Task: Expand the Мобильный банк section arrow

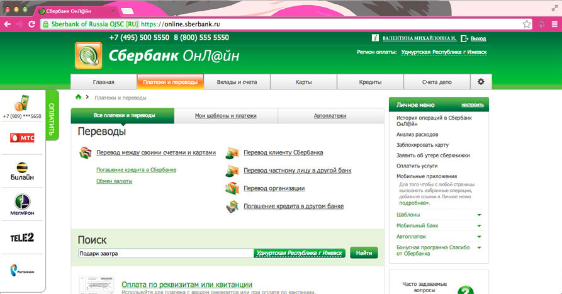Action: pyautogui.click(x=479, y=226)
